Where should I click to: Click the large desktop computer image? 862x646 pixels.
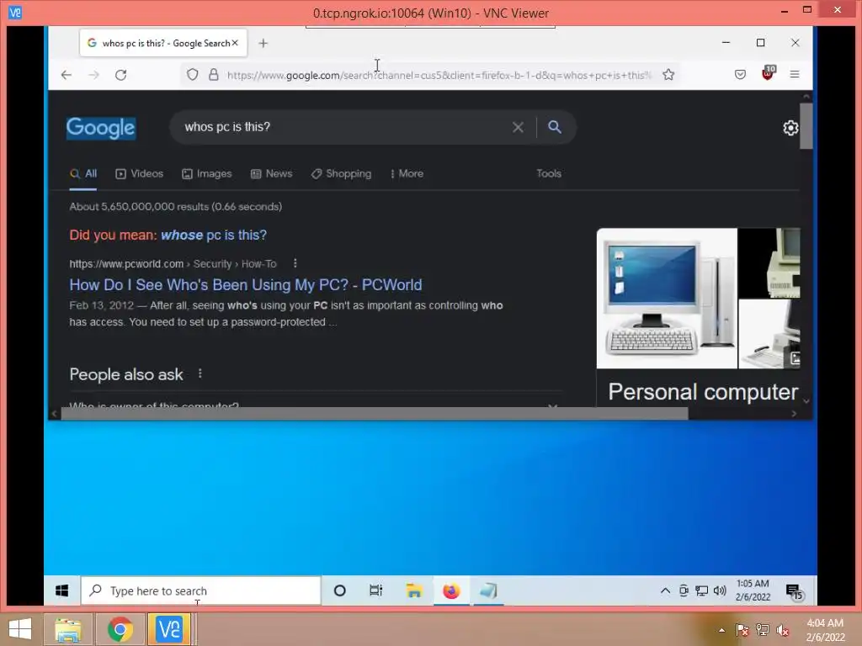coord(667,299)
